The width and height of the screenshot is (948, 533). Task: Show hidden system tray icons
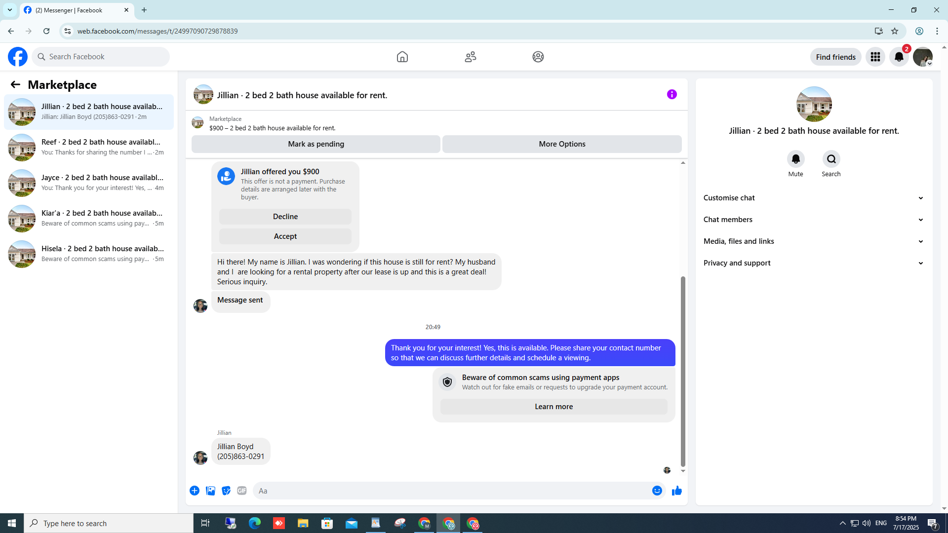(x=843, y=523)
